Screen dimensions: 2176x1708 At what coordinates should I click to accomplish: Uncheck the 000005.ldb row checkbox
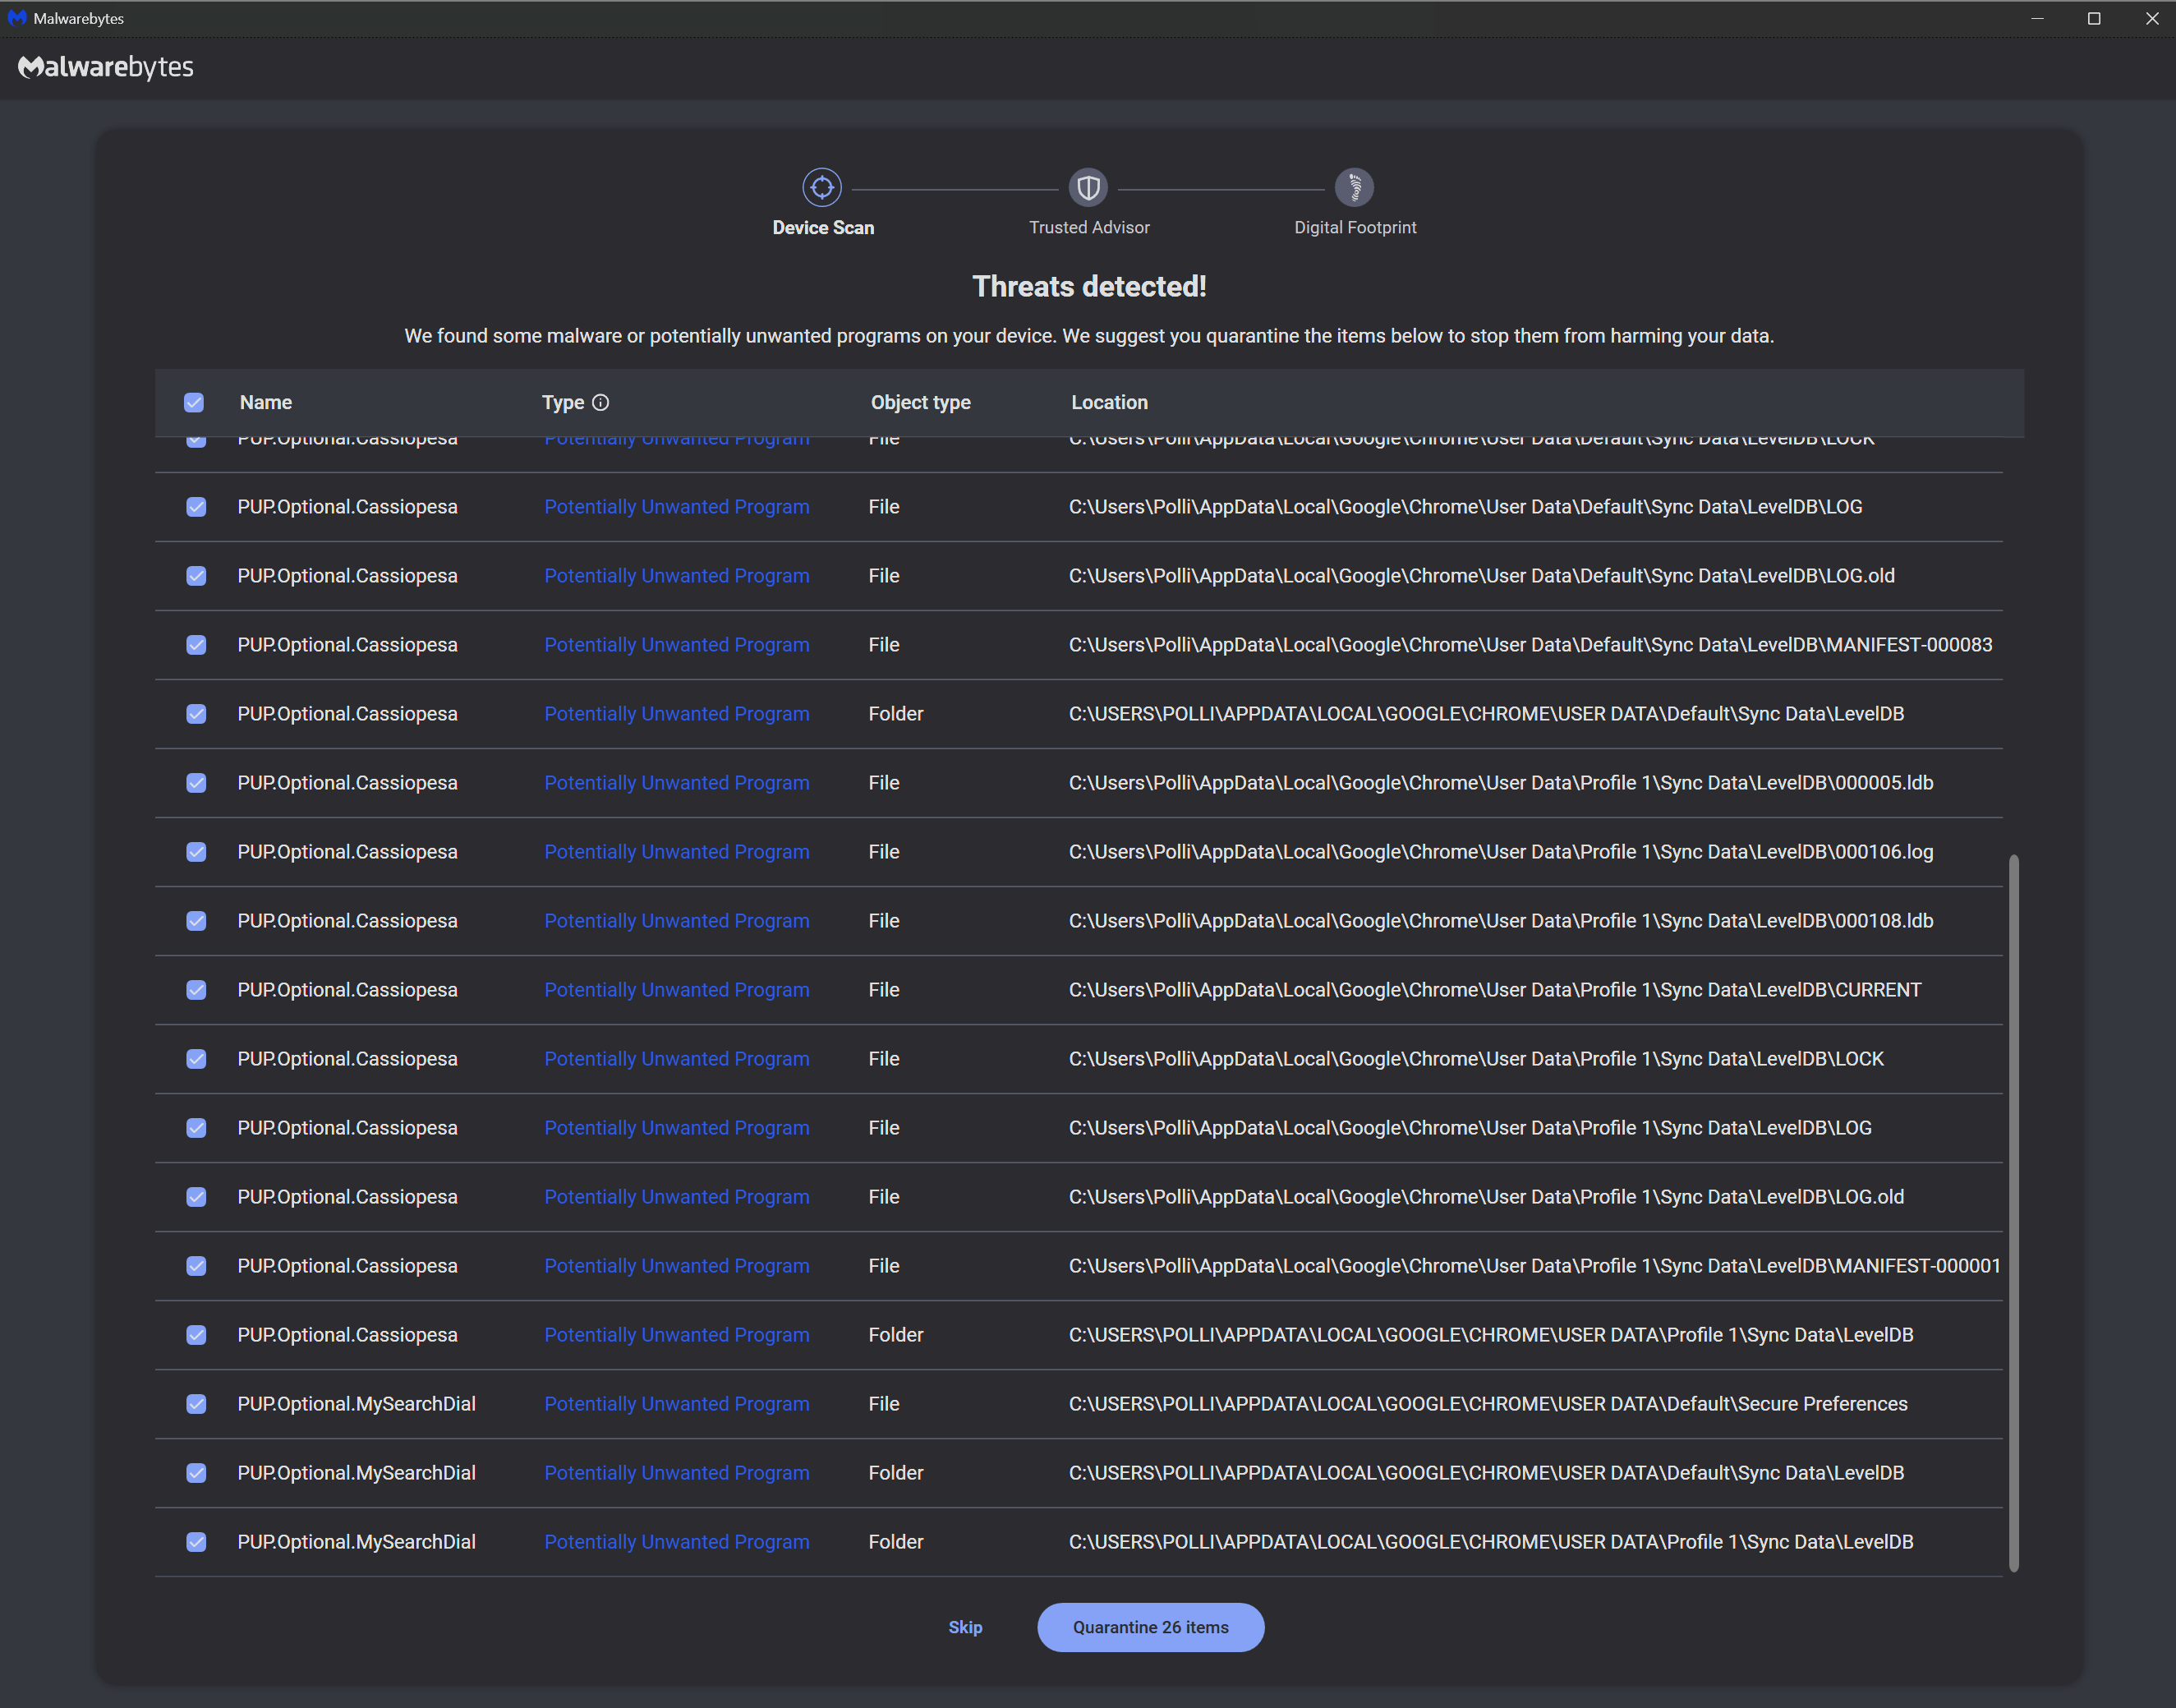196,783
